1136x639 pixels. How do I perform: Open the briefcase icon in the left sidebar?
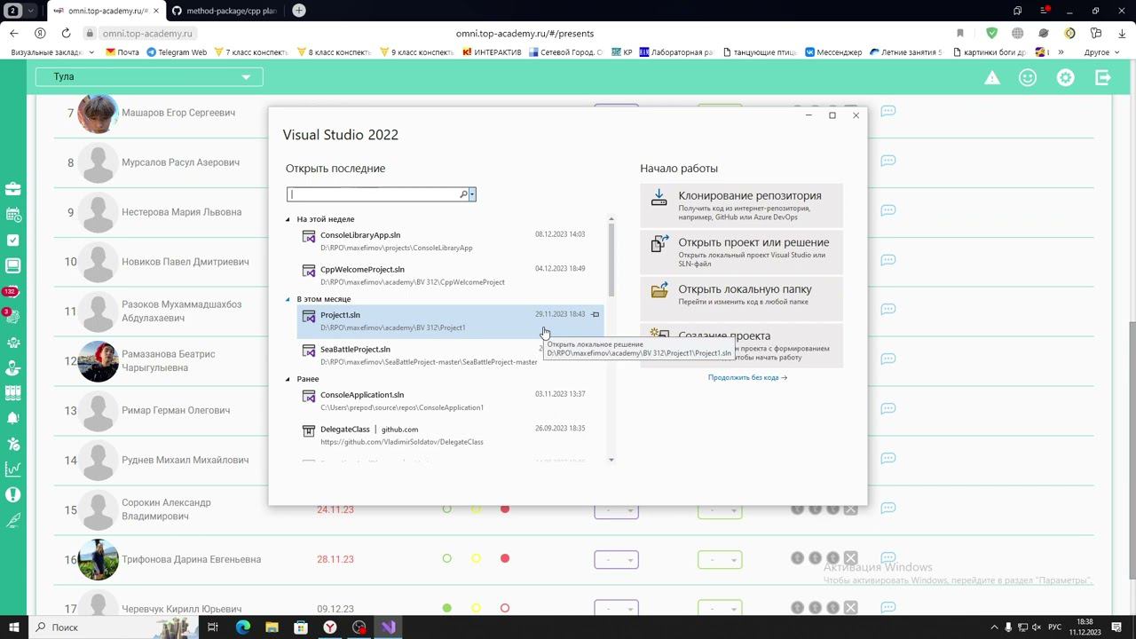click(13, 189)
